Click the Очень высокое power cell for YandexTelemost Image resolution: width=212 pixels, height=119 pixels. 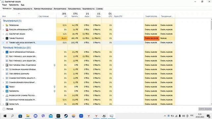152,38
